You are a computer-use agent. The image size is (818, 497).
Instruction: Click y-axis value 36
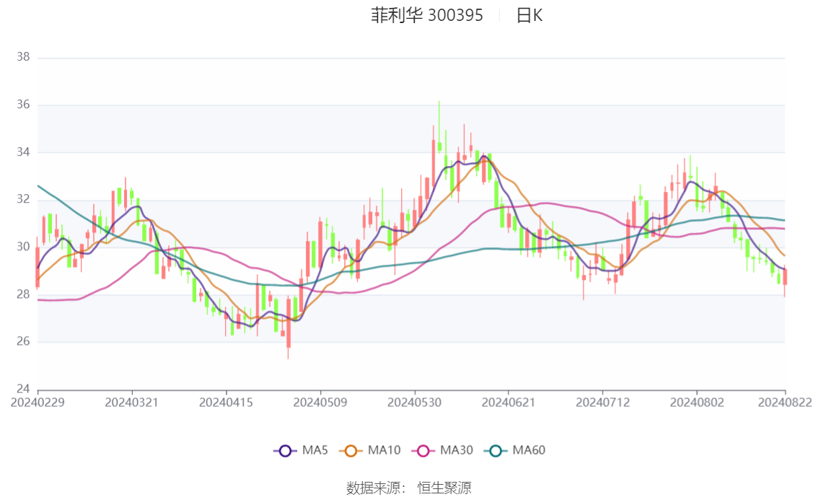(23, 105)
